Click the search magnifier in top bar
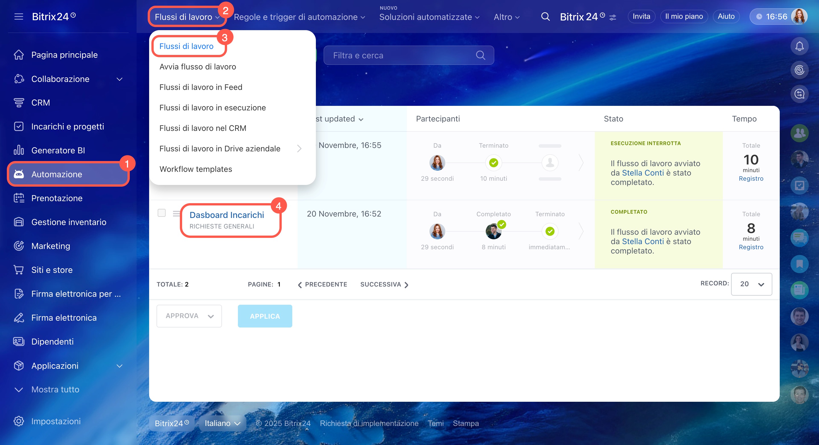 pos(545,17)
